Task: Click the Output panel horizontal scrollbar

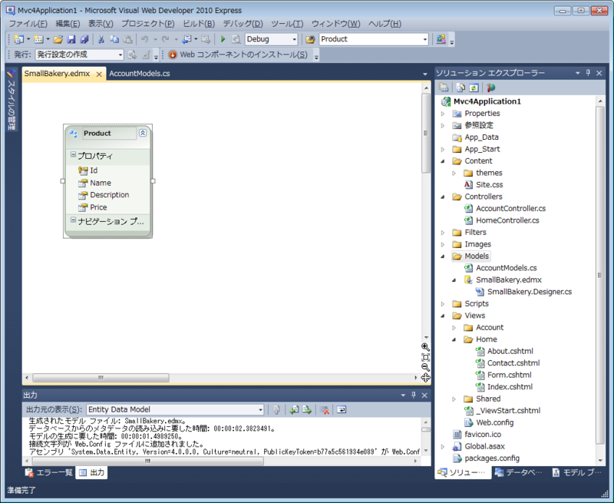Action: pyautogui.click(x=147, y=461)
